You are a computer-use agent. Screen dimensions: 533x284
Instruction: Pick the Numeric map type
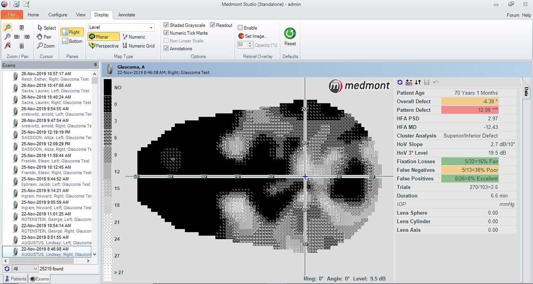[x=134, y=37]
